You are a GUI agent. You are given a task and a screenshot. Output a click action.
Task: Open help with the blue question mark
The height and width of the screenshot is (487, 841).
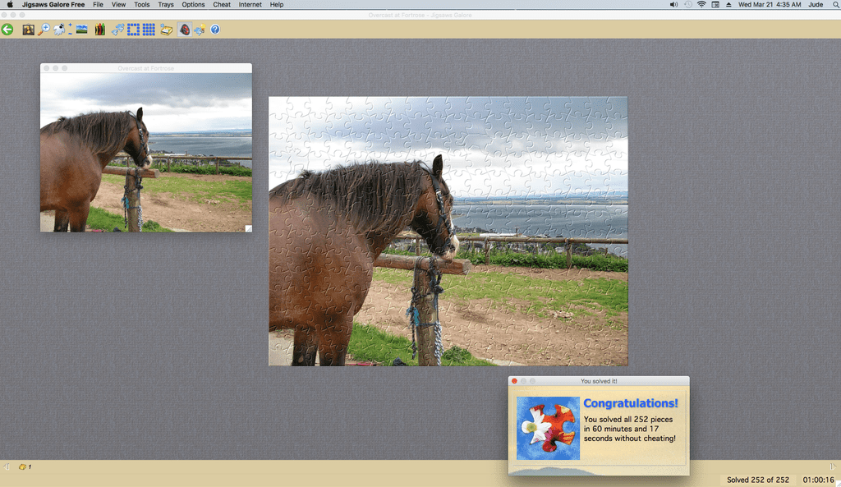pos(215,30)
